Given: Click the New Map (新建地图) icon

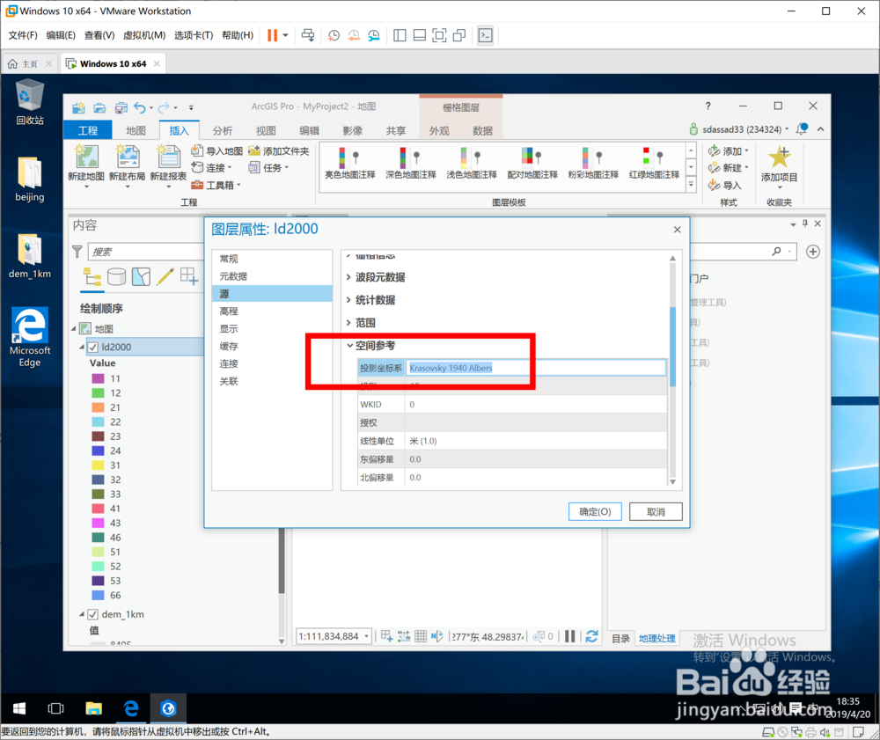Looking at the screenshot, I should [x=86, y=157].
